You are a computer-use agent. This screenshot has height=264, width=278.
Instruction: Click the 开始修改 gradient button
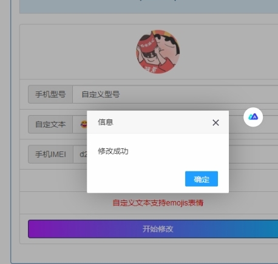click(153, 229)
